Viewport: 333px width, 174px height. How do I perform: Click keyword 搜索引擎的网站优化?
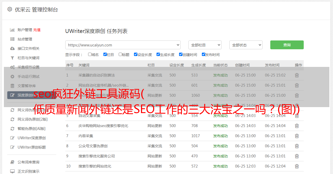pos(95,166)
